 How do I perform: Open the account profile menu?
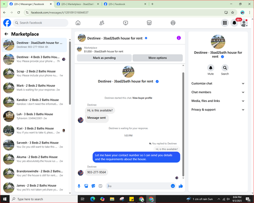[244, 23]
